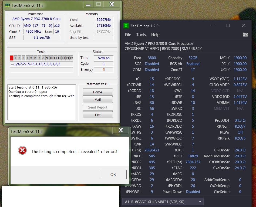Click the SSE 9.2 sec/Gb field
The image size is (256, 207).
(x=42, y=37)
